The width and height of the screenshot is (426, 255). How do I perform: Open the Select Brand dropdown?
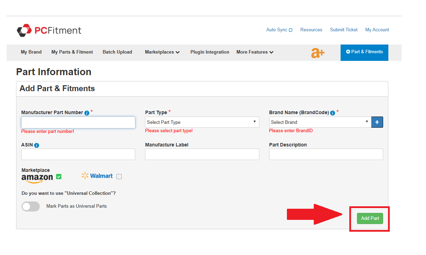pyautogui.click(x=320, y=122)
